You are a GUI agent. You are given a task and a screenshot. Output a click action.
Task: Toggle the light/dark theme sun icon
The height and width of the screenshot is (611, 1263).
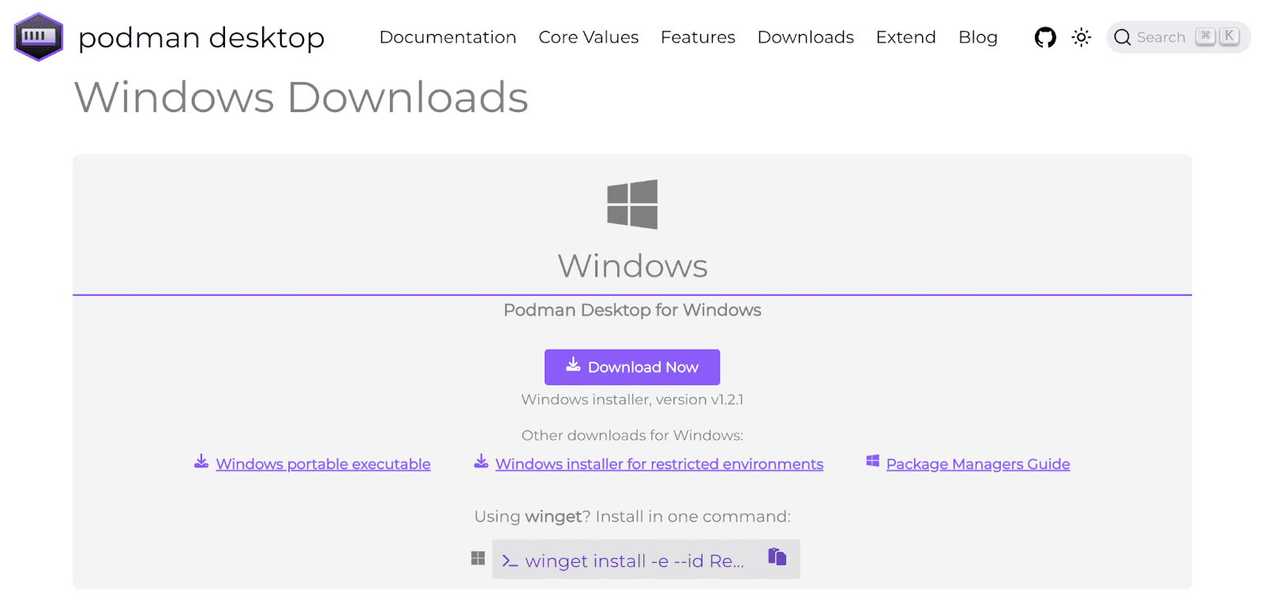(1081, 37)
